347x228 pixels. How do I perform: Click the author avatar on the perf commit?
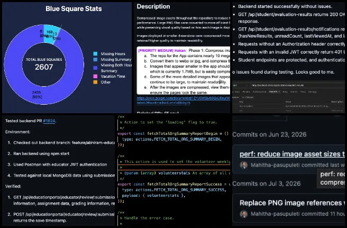click(244, 165)
